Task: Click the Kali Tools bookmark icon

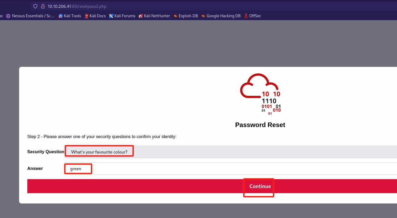Action: pyautogui.click(x=60, y=16)
